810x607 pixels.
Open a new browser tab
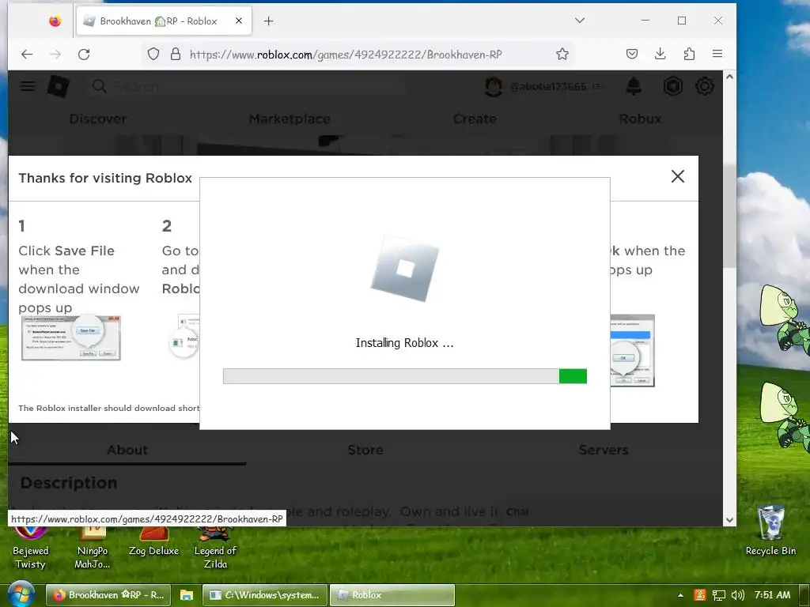tap(269, 21)
